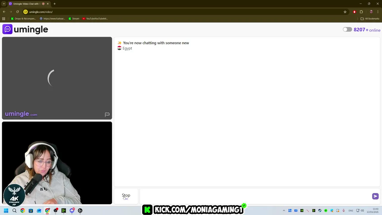Open the Extensions puzzle menu
382x215 pixels.
pyautogui.click(x=361, y=12)
